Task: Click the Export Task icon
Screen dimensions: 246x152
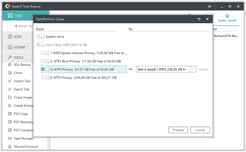Action: [x=10, y=89]
